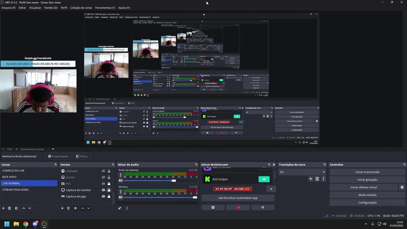The width and height of the screenshot is (407, 229).
Task: Dismiss the 30% off promo banner
Action: coord(271,189)
